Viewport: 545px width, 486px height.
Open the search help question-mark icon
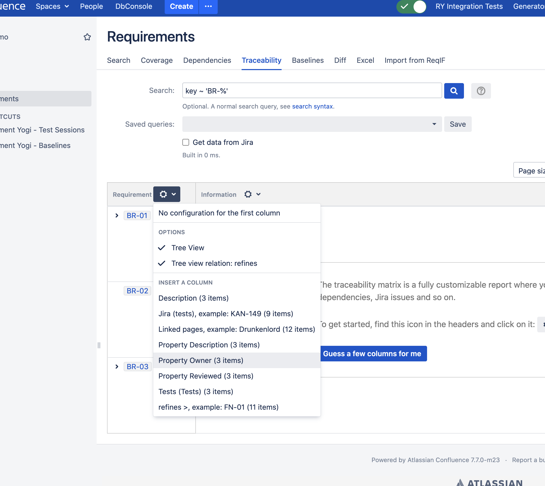point(481,91)
